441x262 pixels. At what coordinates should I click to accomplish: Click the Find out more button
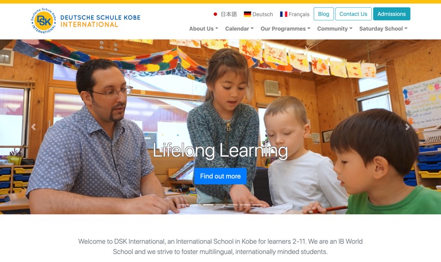pyautogui.click(x=220, y=176)
